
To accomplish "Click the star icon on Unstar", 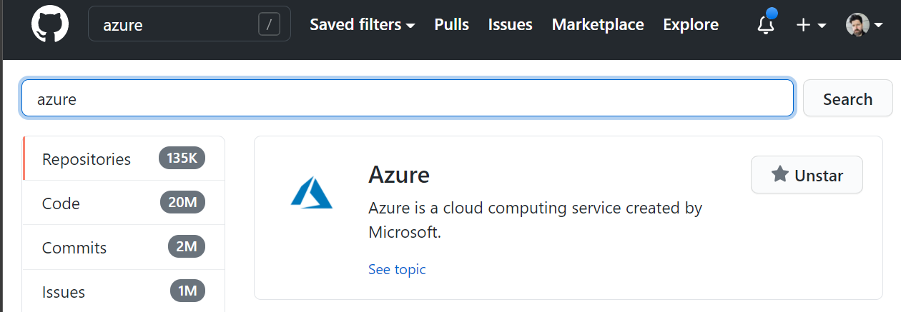I will pyautogui.click(x=780, y=175).
